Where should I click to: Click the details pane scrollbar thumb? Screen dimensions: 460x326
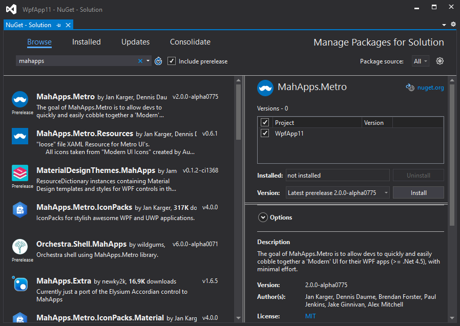point(452,155)
